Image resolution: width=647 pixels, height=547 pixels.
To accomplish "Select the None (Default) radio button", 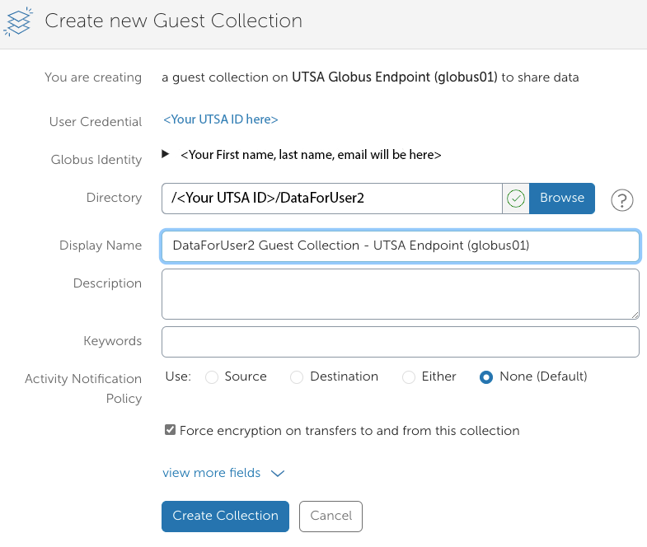I will [486, 376].
